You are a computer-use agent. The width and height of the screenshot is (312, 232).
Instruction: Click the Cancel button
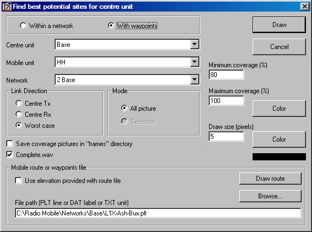tap(279, 47)
